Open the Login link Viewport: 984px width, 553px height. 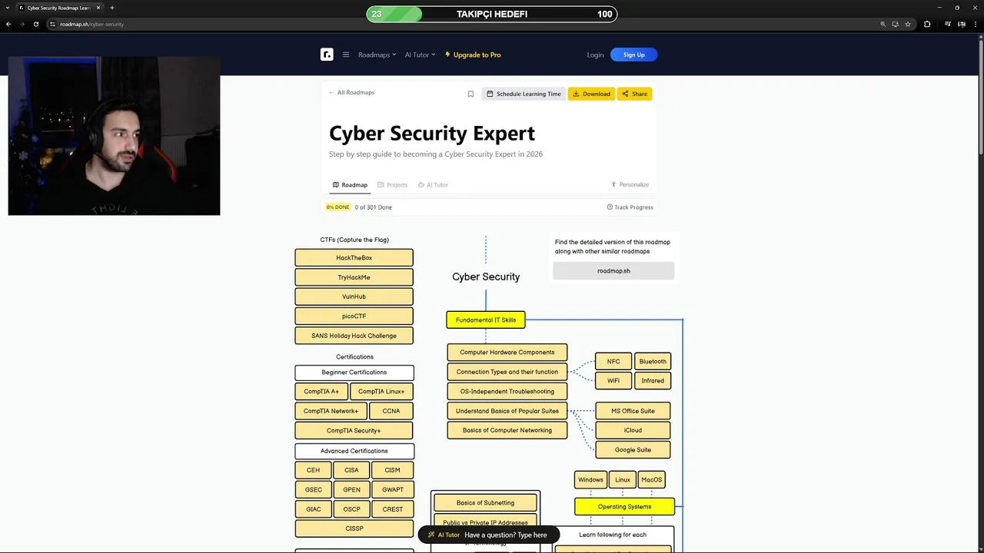(x=595, y=55)
